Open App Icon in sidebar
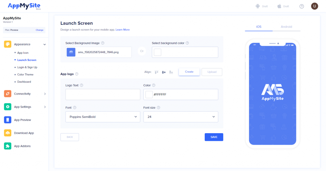This screenshot has height=171, width=326. 23,53
